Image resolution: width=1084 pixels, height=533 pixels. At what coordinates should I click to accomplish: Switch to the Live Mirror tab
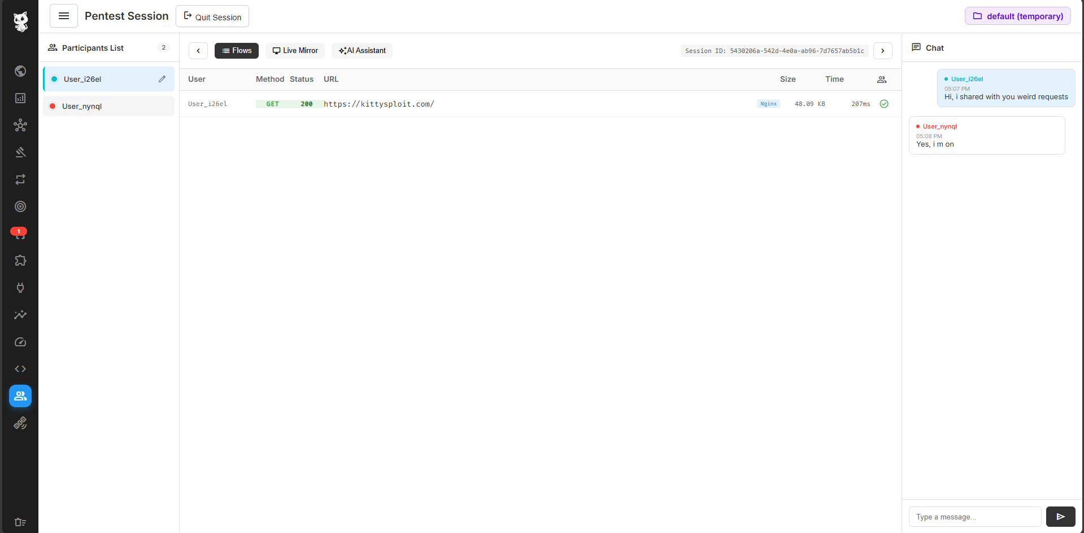[x=295, y=50]
